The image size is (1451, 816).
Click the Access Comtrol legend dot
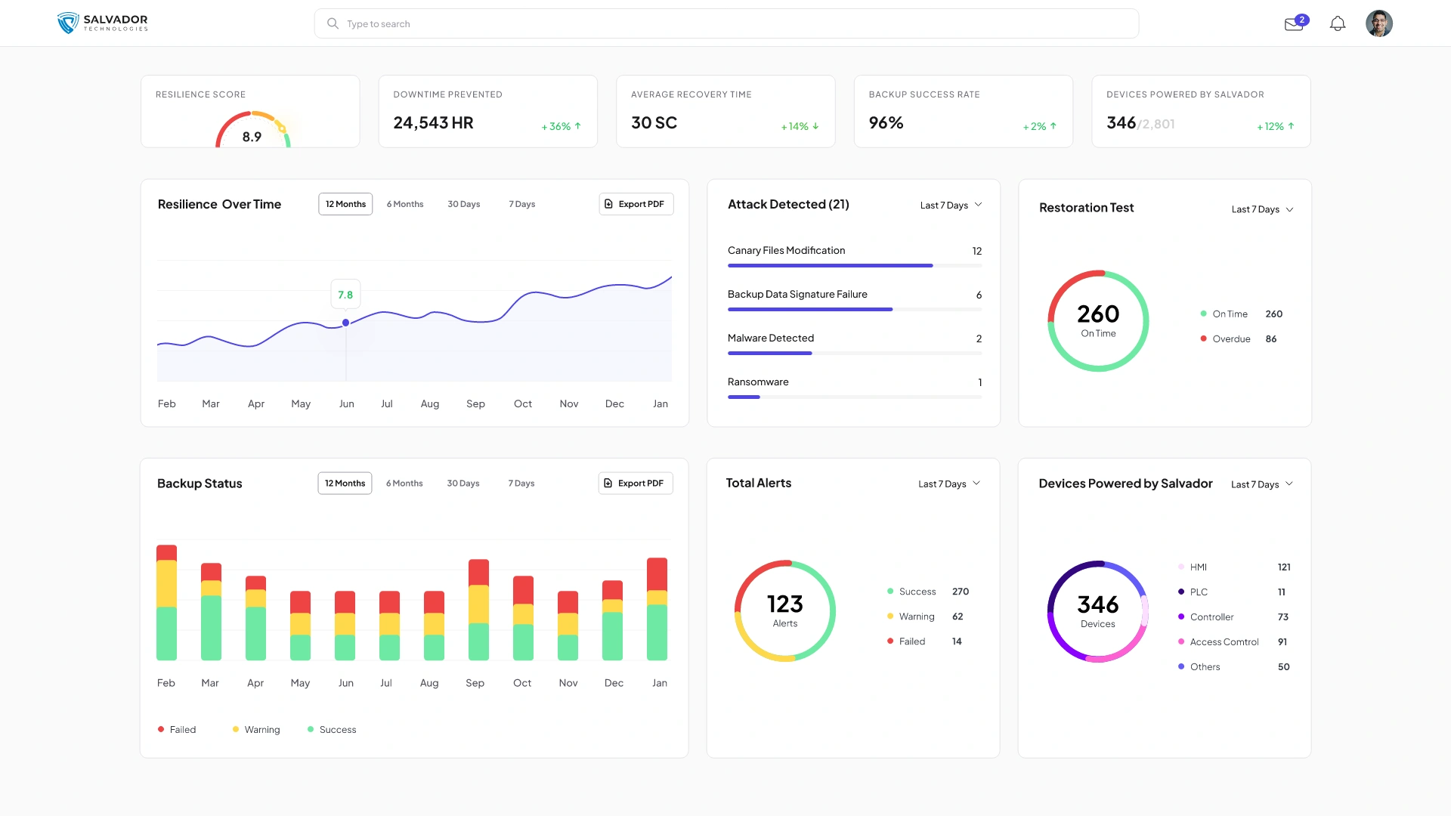[1181, 641]
